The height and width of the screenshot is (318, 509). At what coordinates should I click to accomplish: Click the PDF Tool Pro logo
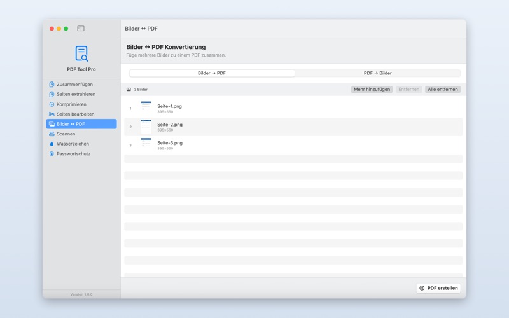(x=81, y=53)
